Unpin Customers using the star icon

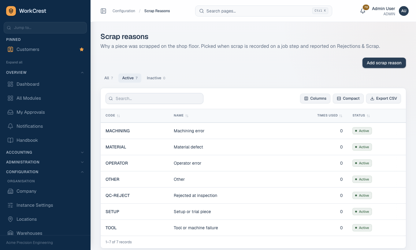[x=82, y=49]
